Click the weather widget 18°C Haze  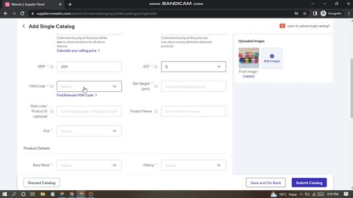point(284,194)
